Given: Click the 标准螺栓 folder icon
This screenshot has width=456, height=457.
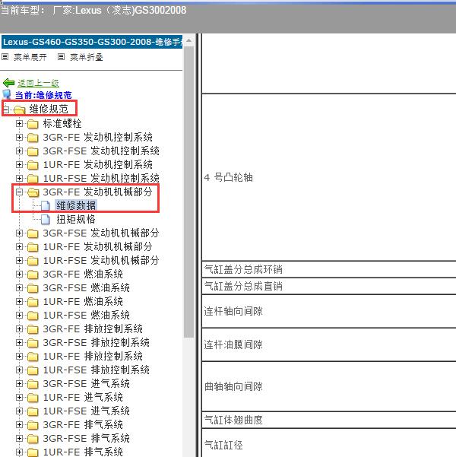Looking at the screenshot, I should [33, 124].
